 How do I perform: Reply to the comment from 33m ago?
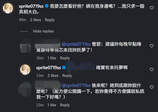(67, 76)
